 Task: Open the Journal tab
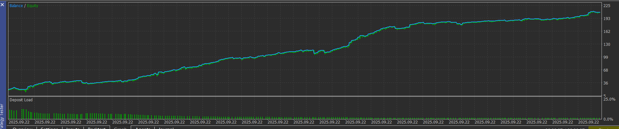[x=166, y=128]
